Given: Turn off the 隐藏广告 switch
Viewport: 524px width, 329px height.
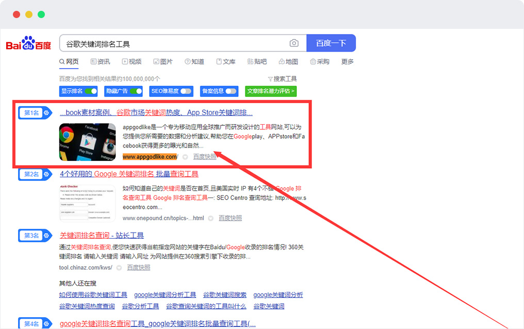Looking at the screenshot, I should (136, 91).
